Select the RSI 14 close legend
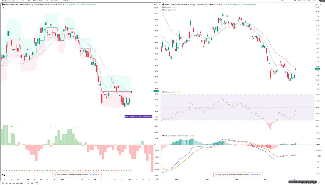Screen dimensions: 325x185 [166, 92]
